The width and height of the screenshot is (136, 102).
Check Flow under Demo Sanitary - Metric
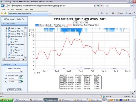[x=13, y=47]
